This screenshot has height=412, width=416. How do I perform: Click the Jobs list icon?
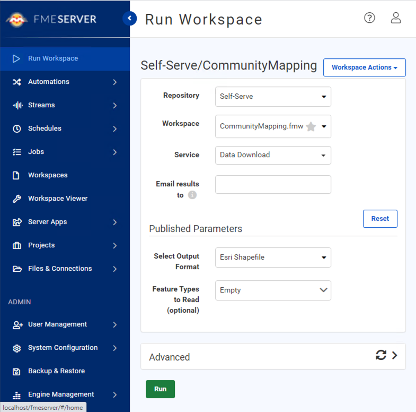coord(17,152)
